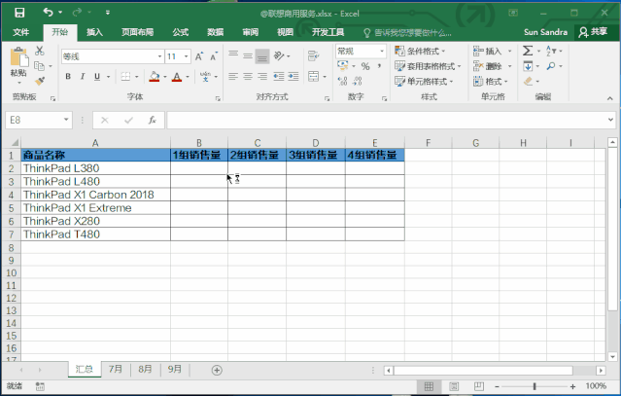The height and width of the screenshot is (396, 621).
Task: Open 单元格样式 cell styles menu
Action: pyautogui.click(x=424, y=82)
